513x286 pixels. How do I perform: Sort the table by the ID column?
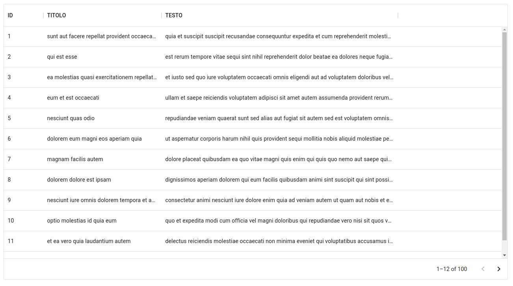tap(9, 15)
